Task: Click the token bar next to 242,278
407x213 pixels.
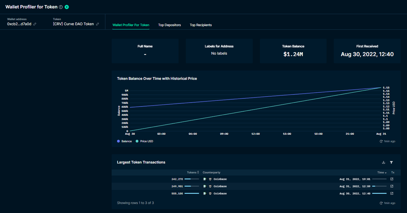Action: click(192, 179)
